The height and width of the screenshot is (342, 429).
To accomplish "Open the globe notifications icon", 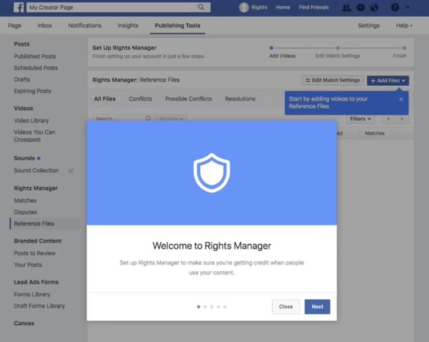I will (374, 7).
